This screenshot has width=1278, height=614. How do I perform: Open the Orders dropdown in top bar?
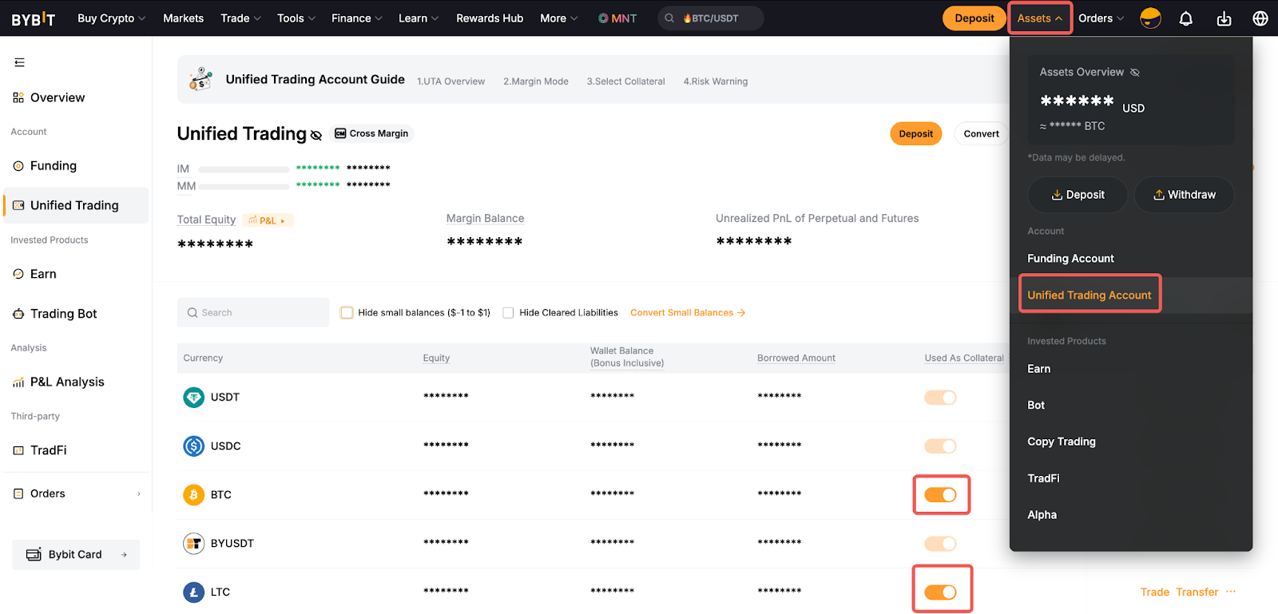point(1101,18)
